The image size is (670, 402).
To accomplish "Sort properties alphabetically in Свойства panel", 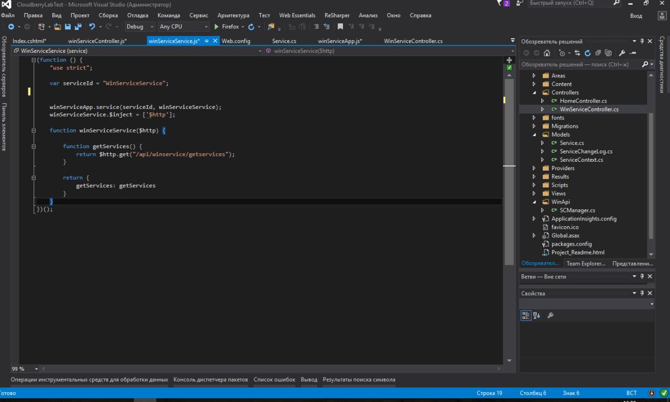I will coord(537,315).
